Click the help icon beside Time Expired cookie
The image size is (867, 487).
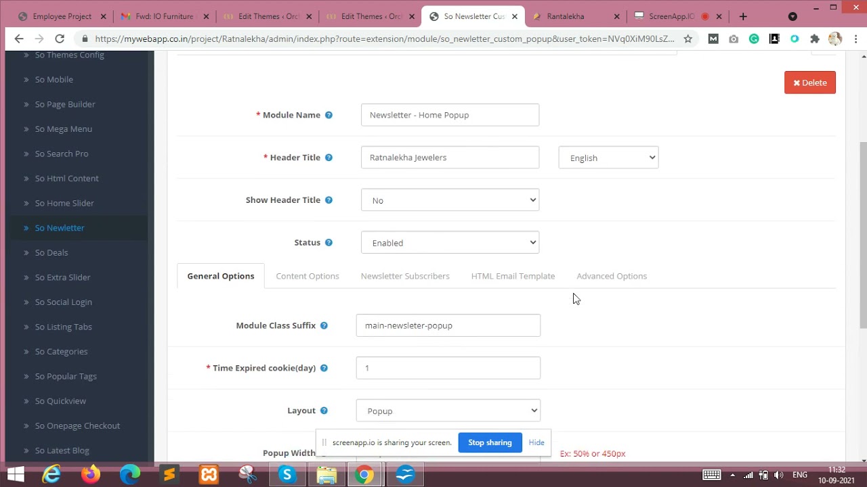pyautogui.click(x=324, y=368)
